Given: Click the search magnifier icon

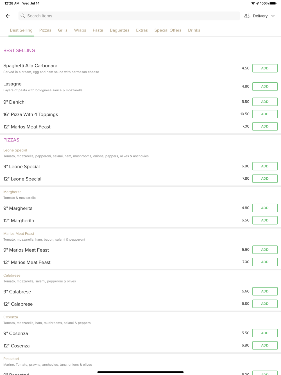Looking at the screenshot, I should [23, 16].
